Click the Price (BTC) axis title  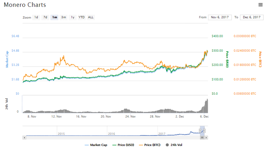[x=260, y=59]
